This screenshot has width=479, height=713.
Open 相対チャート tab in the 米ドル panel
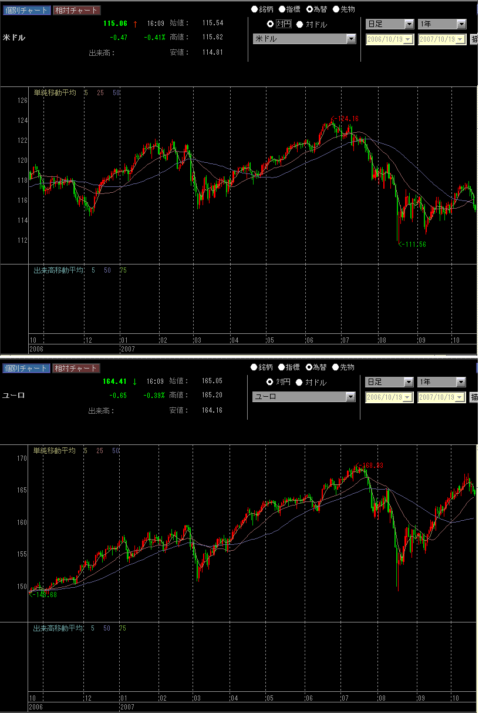[x=76, y=10]
